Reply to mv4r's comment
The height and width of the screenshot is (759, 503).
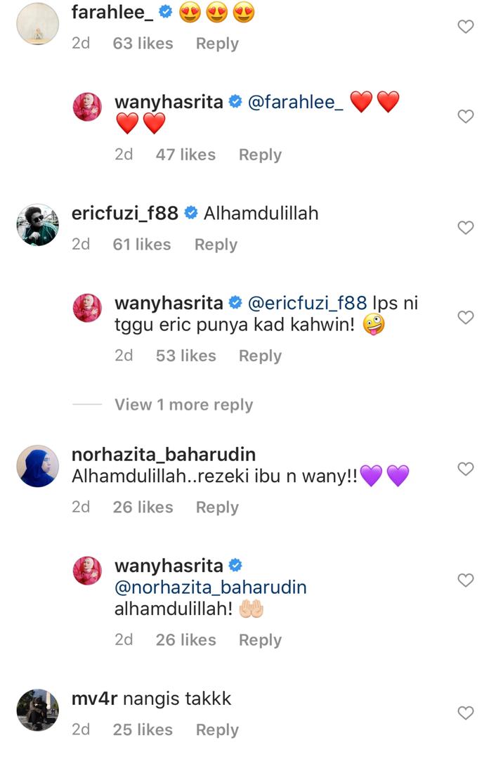click(x=217, y=729)
